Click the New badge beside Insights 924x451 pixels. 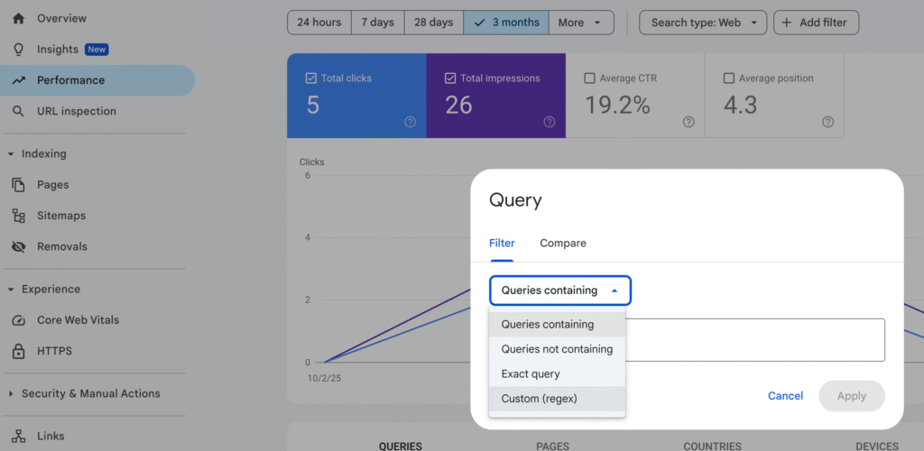click(97, 50)
